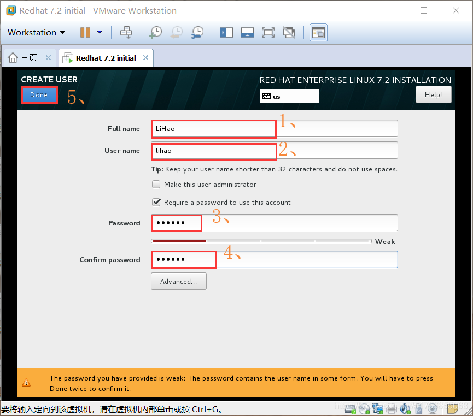Click the Ctrl+G input redirect hint
This screenshot has height=416, width=473.
click(x=112, y=409)
